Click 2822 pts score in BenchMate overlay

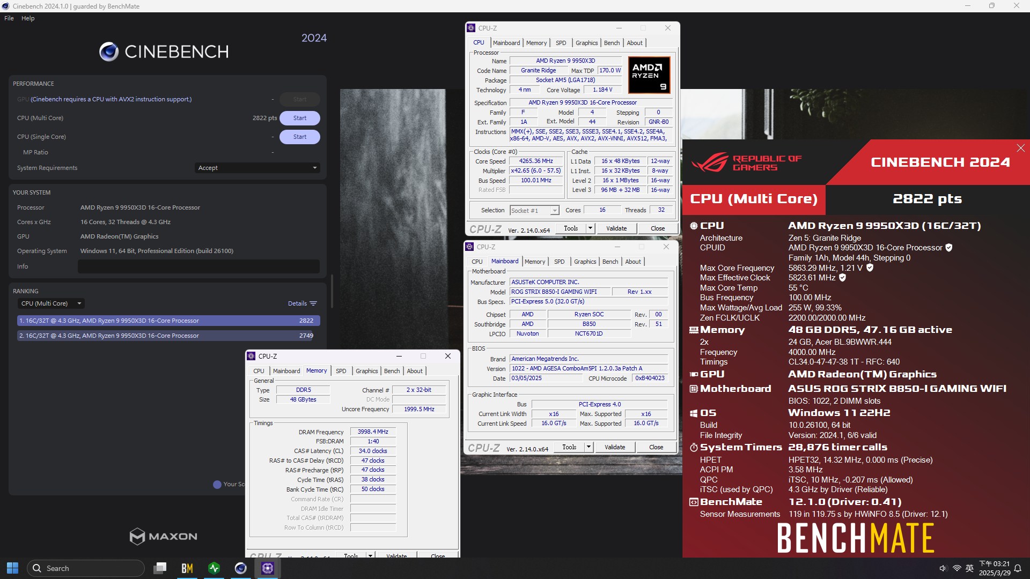927,199
